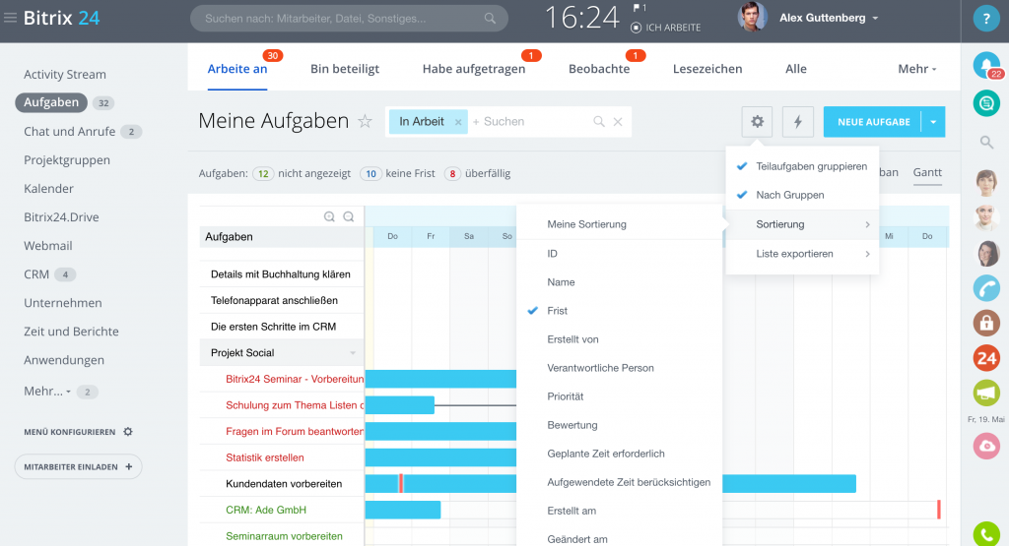Open the blue telephony phone icon
Viewport: 1009px width, 546px height.
(x=985, y=288)
